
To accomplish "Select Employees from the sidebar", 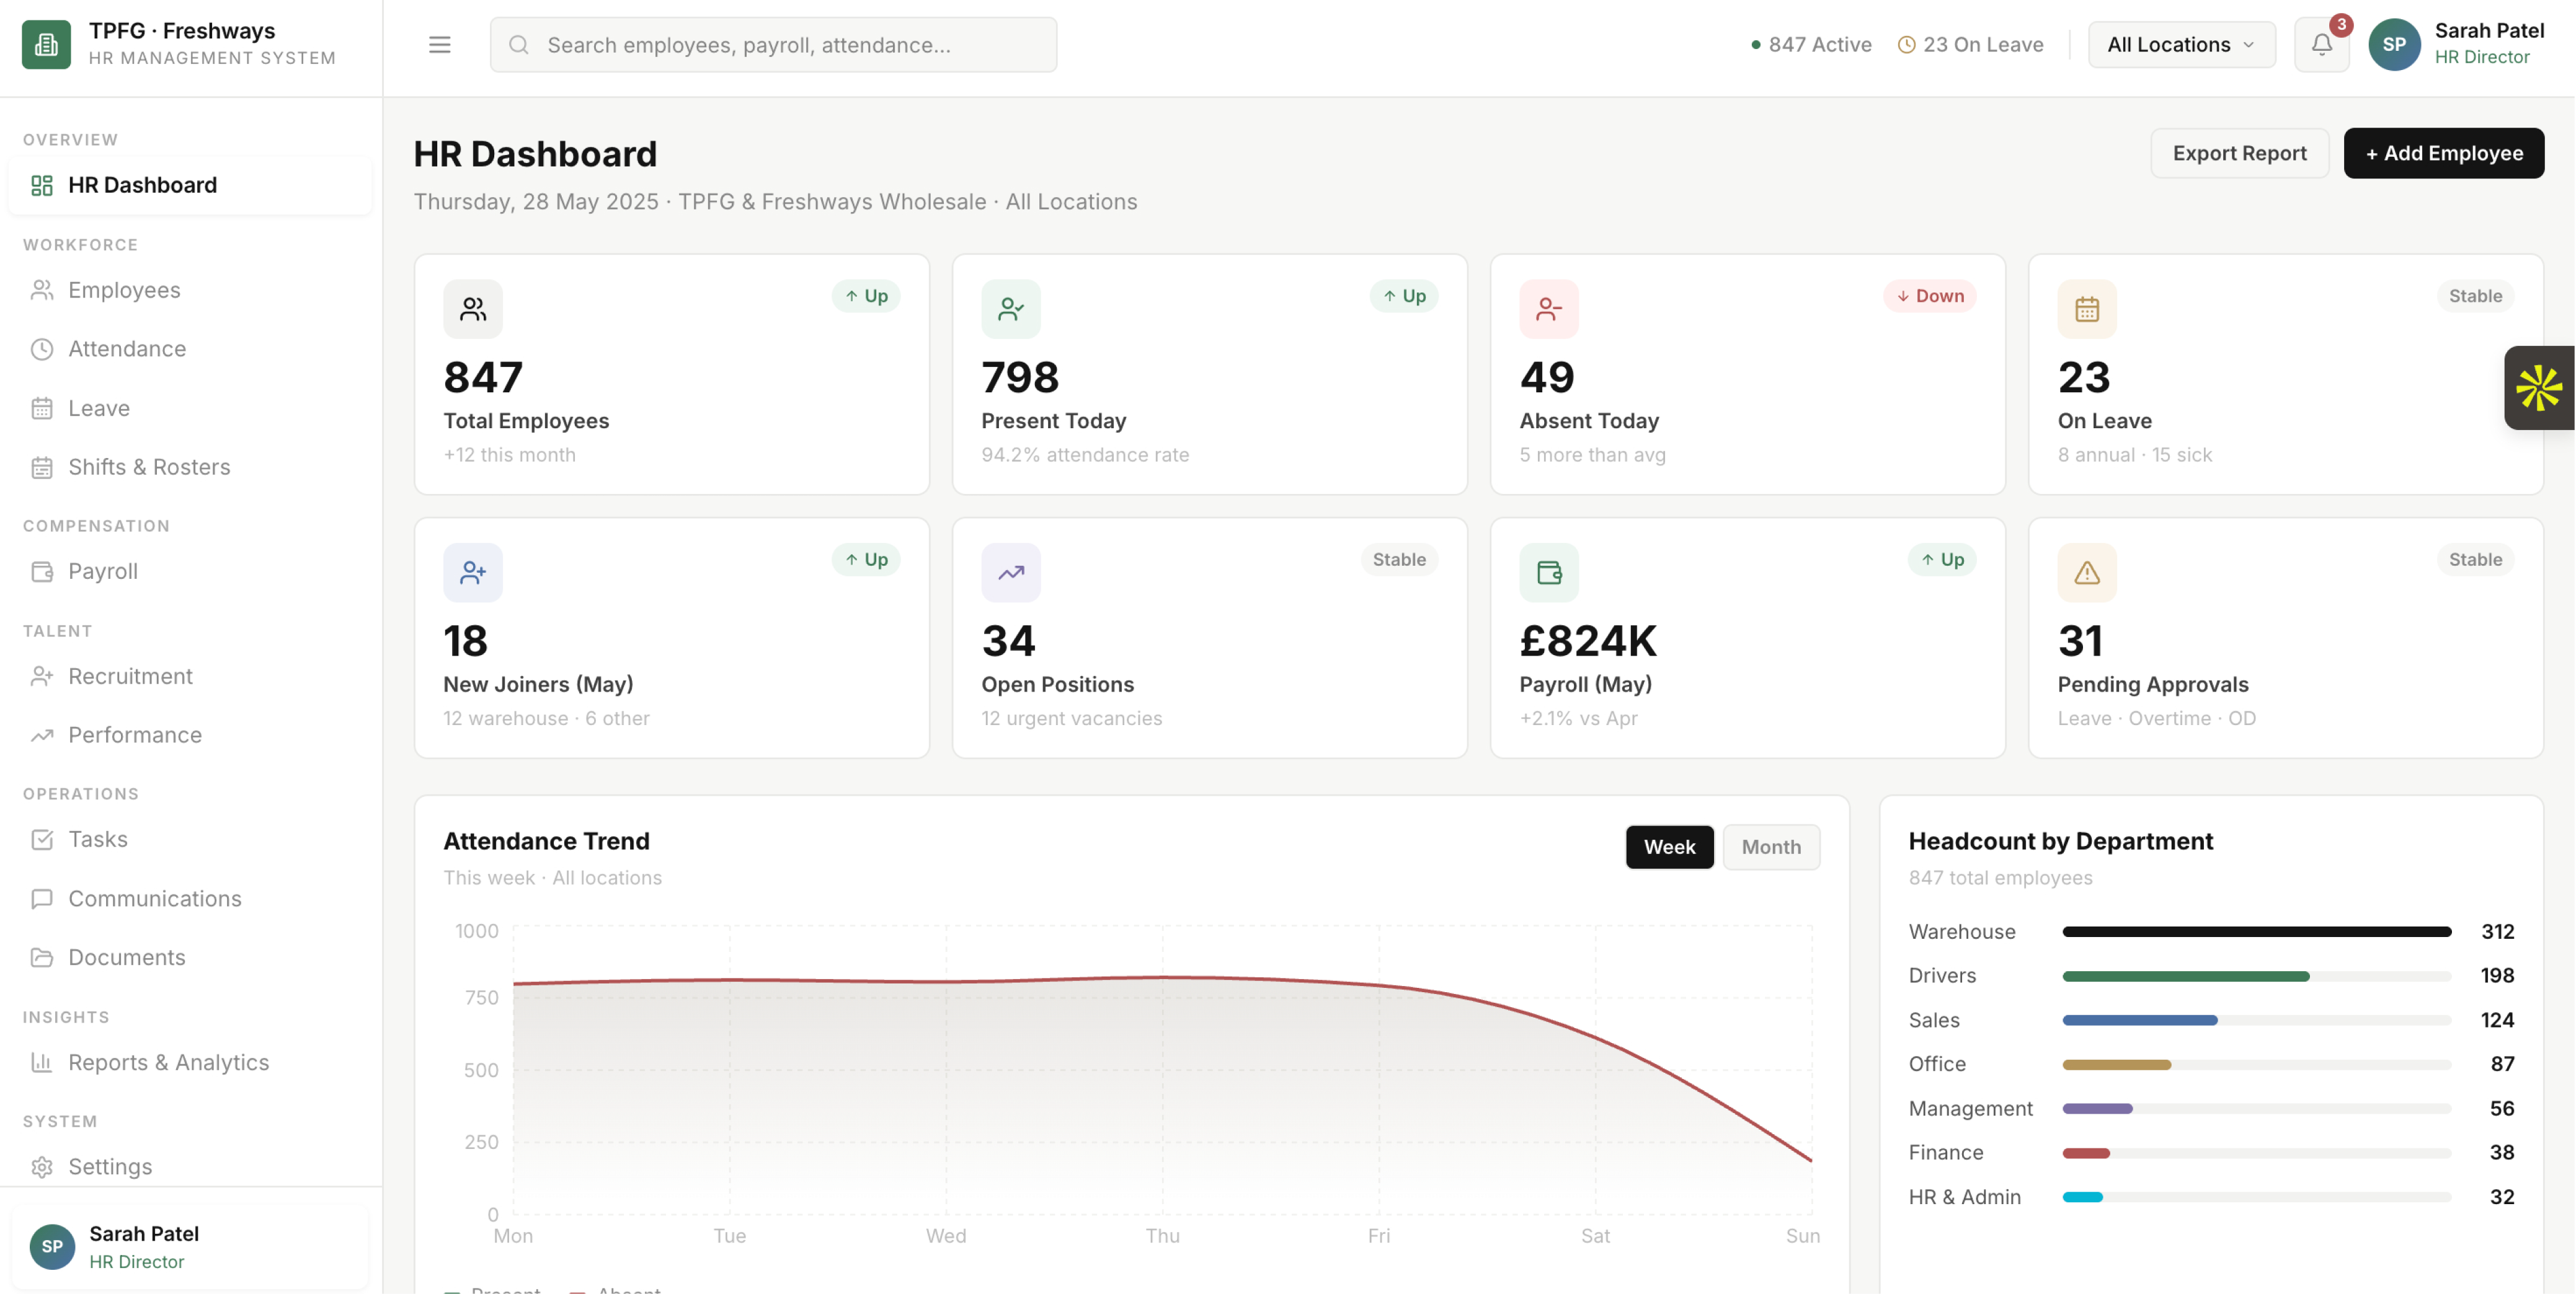I will click(190, 290).
